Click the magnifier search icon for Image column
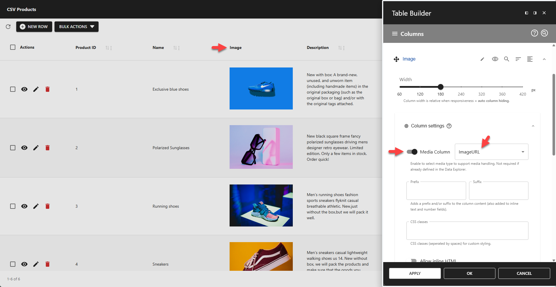The width and height of the screenshot is (556, 287). click(x=506, y=59)
